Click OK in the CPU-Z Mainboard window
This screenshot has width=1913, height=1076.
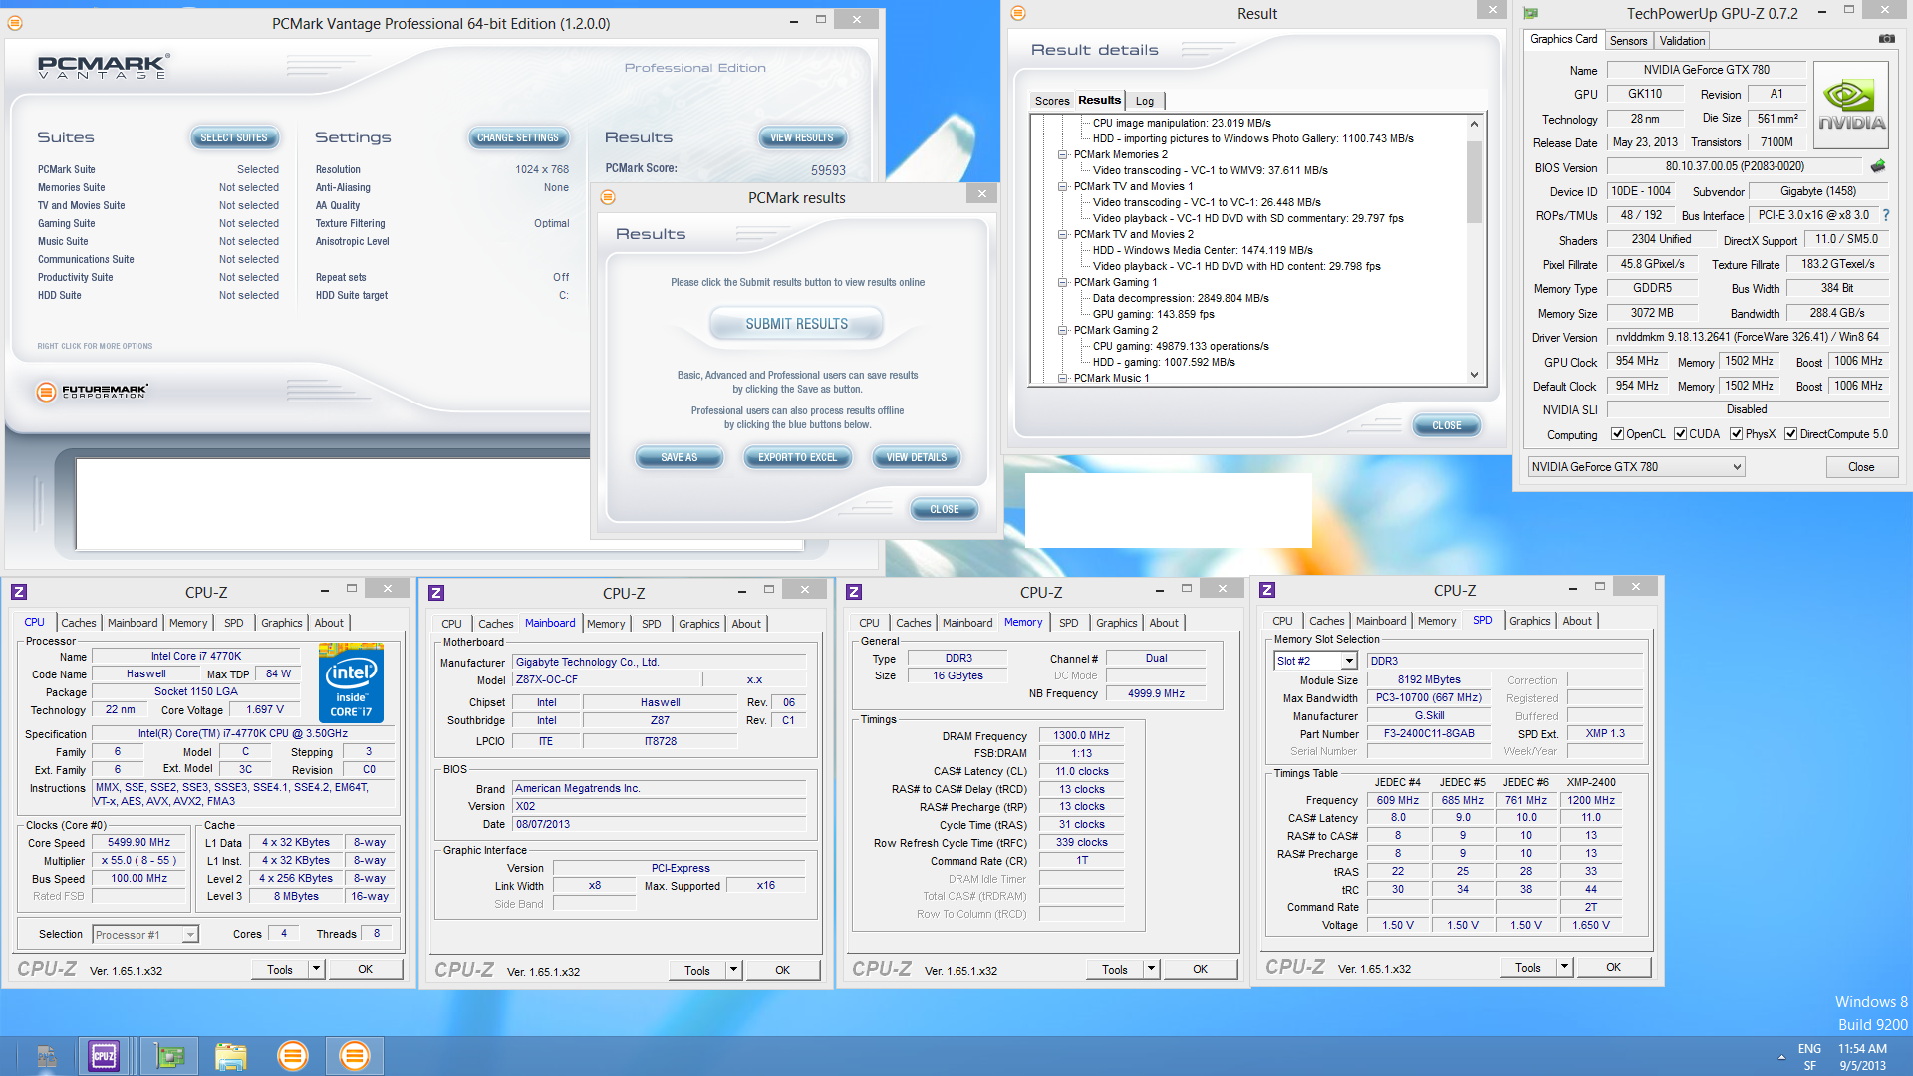pos(782,970)
